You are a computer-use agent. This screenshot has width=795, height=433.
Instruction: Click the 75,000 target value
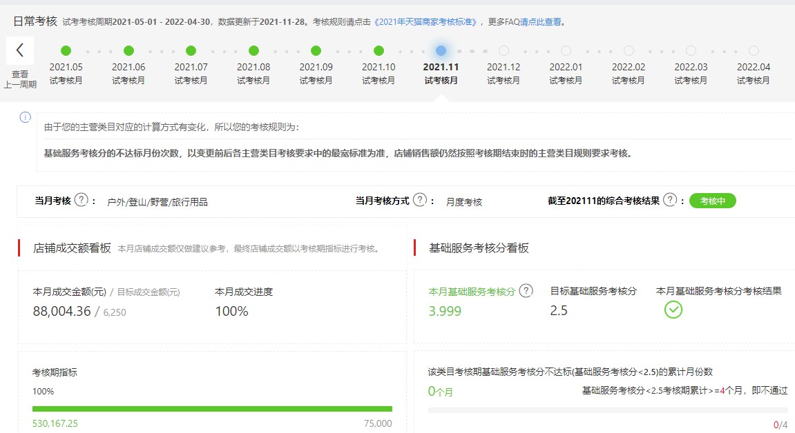[378, 423]
